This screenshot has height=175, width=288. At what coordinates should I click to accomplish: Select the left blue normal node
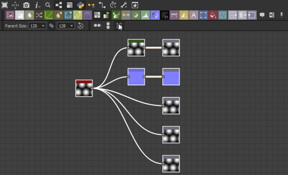click(136, 77)
